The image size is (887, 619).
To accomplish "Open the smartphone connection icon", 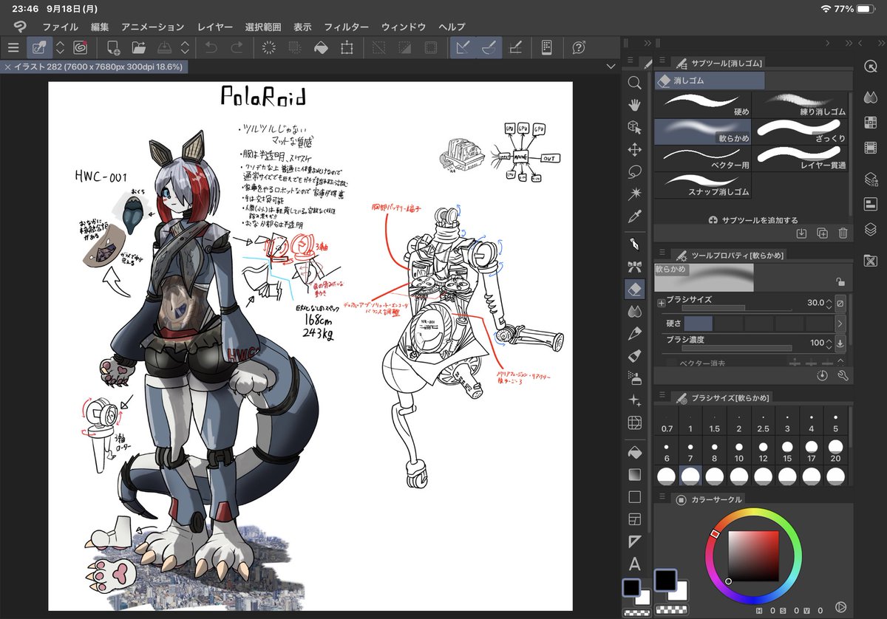I will (546, 47).
